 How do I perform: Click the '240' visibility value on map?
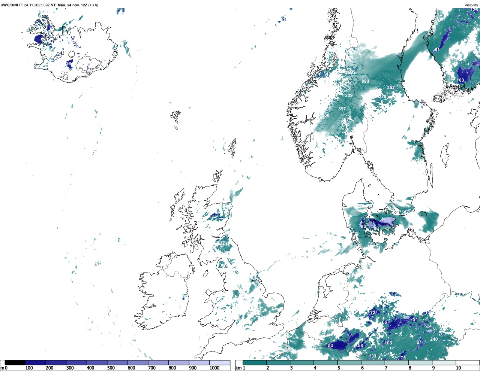(x=434, y=339)
